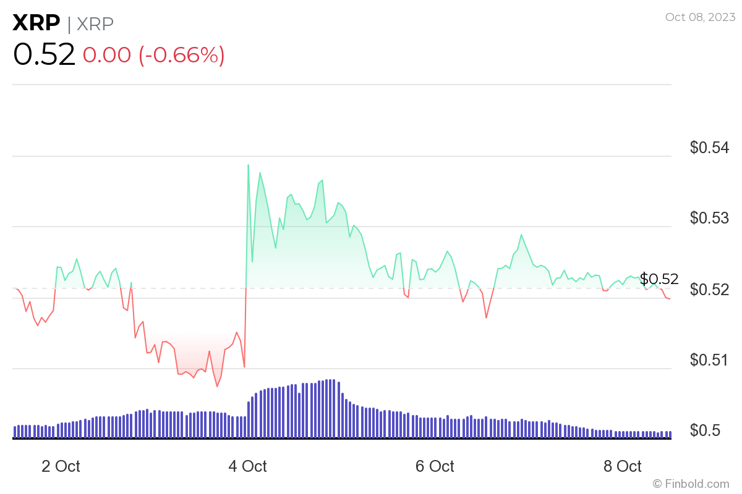
Task: Click the $0.52 current price tag on chart
Action: 659,278
